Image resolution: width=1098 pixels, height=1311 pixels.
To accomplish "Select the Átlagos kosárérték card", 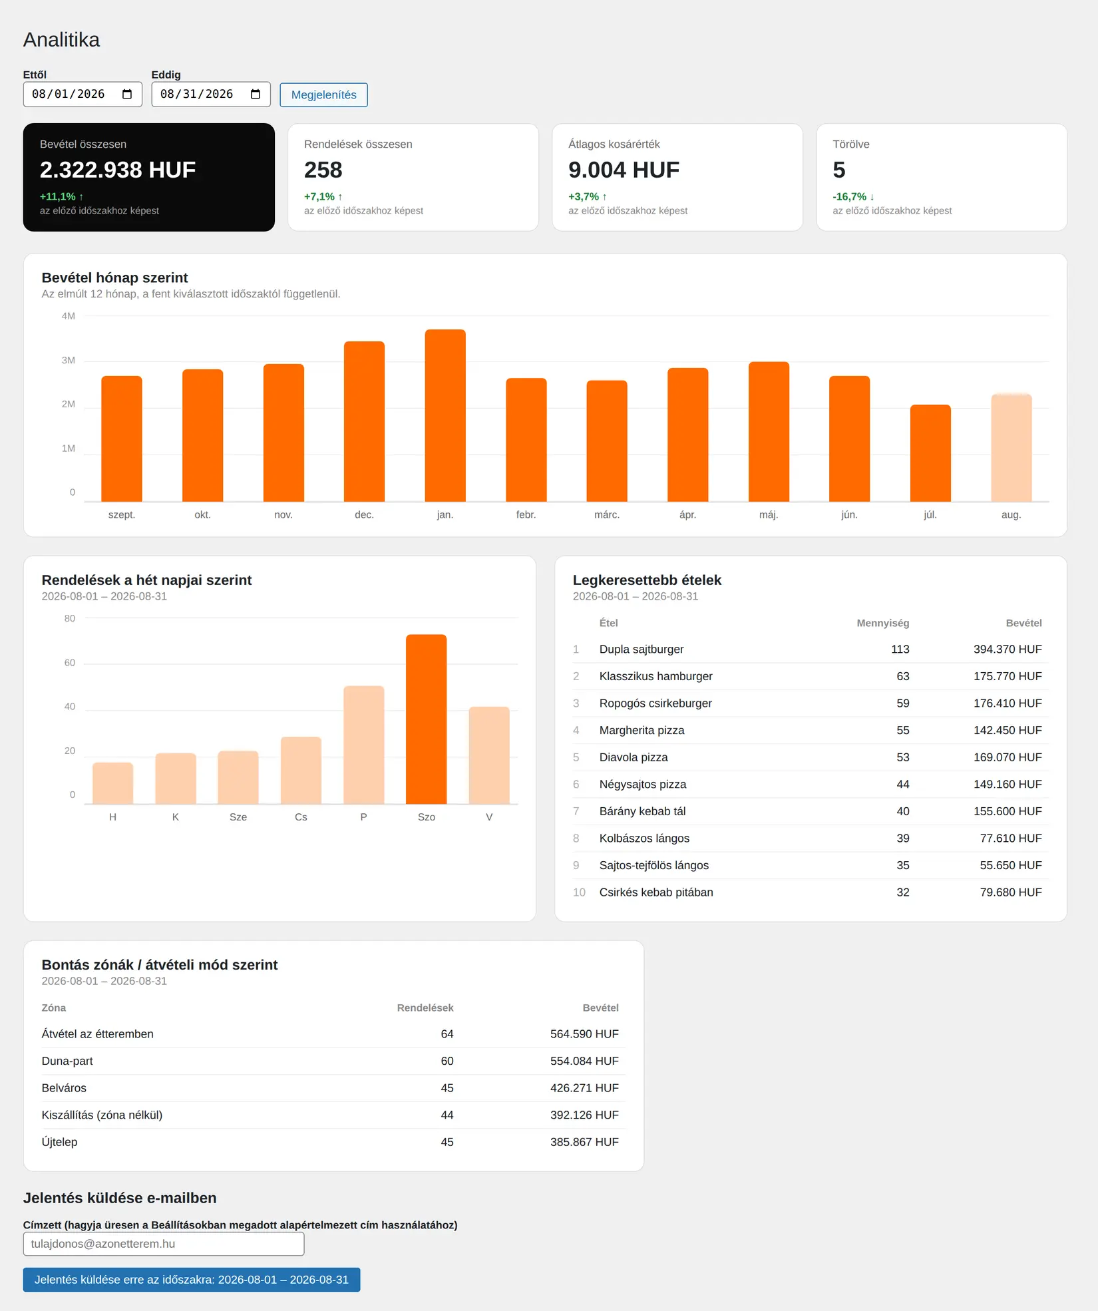I will click(677, 178).
